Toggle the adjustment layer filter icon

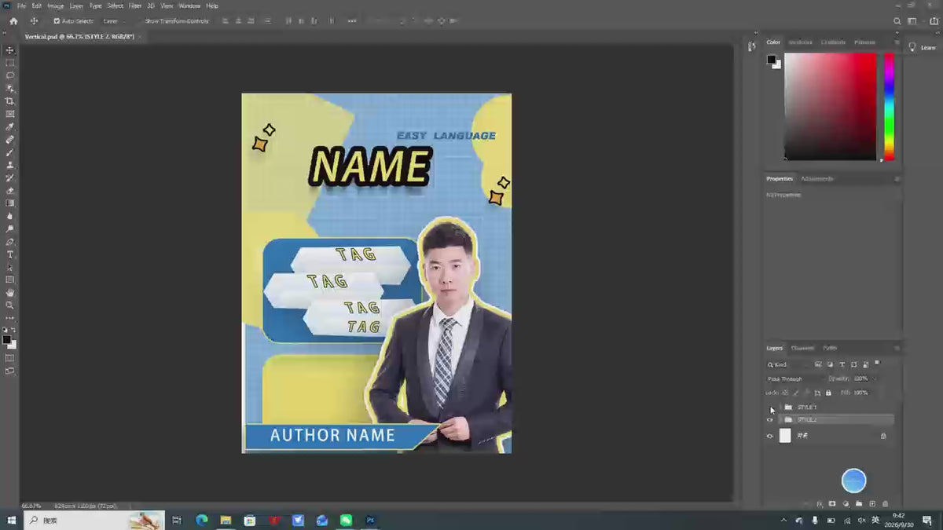tap(831, 364)
